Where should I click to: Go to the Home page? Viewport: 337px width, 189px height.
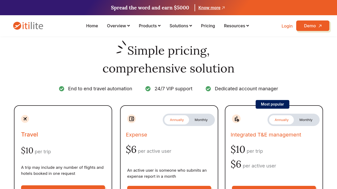92,26
